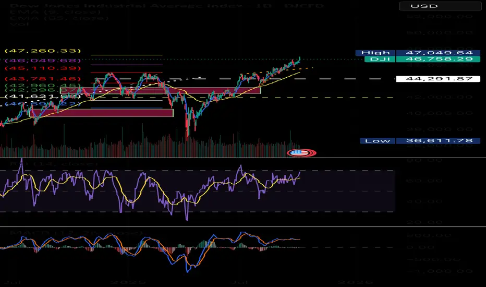486x287 pixels.
Task: Click the 80.00 RSI axis label
Action: pyautogui.click(x=424, y=160)
